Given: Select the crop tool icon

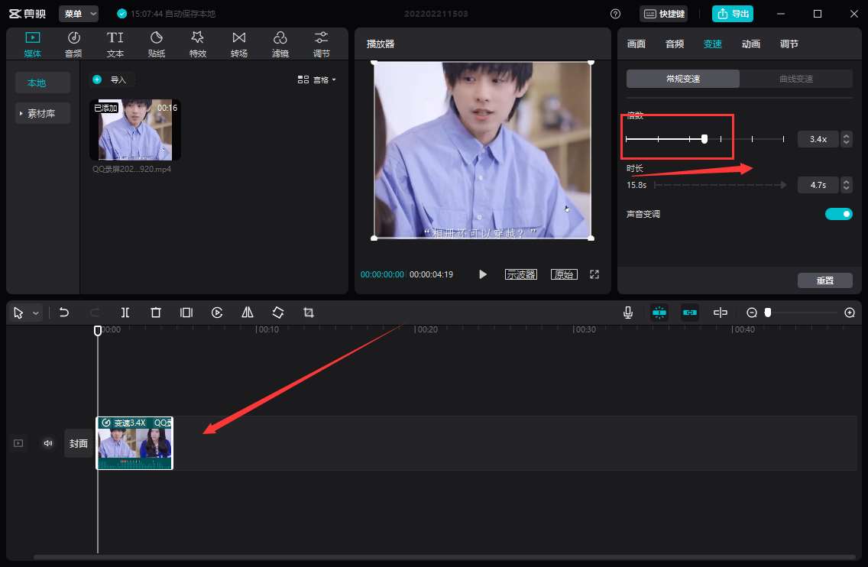Looking at the screenshot, I should click(x=309, y=313).
